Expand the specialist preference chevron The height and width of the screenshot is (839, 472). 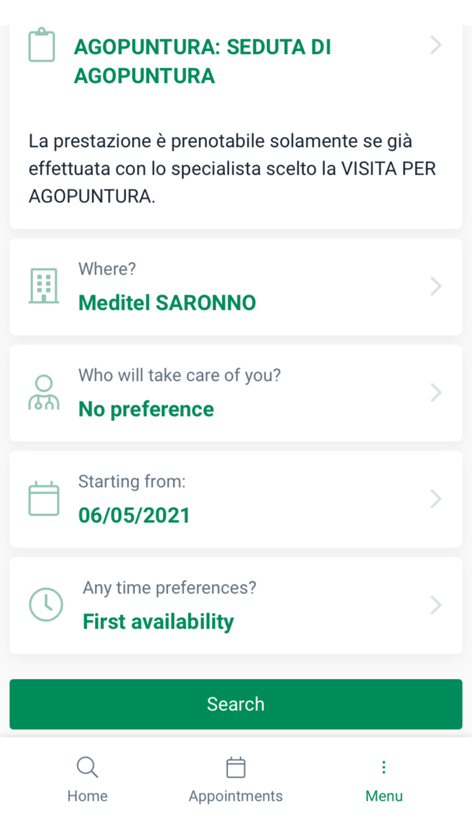coord(436,393)
